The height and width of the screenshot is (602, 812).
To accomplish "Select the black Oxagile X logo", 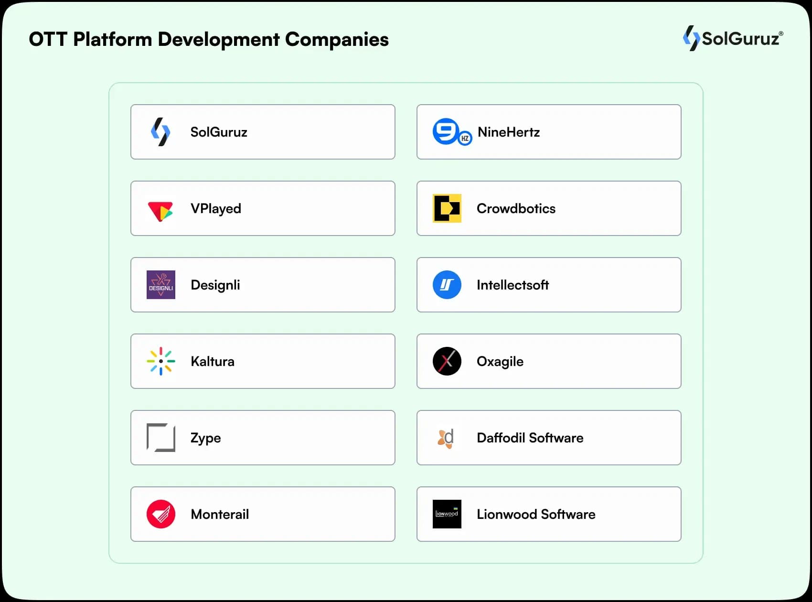I will click(x=447, y=361).
